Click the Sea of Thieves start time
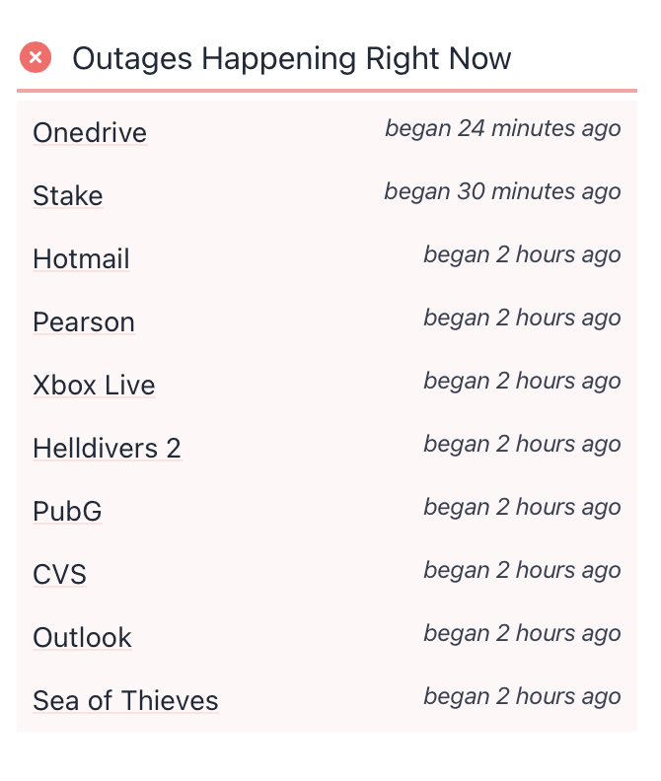The image size is (661, 781). tap(522, 696)
